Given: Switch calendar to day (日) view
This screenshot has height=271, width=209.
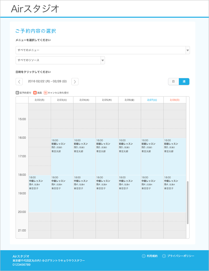Looking at the screenshot, I should [174, 82].
